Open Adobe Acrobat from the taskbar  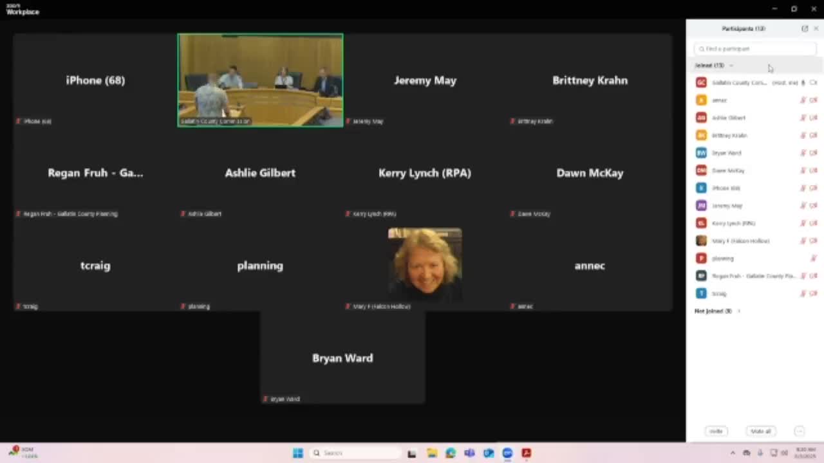click(x=527, y=453)
